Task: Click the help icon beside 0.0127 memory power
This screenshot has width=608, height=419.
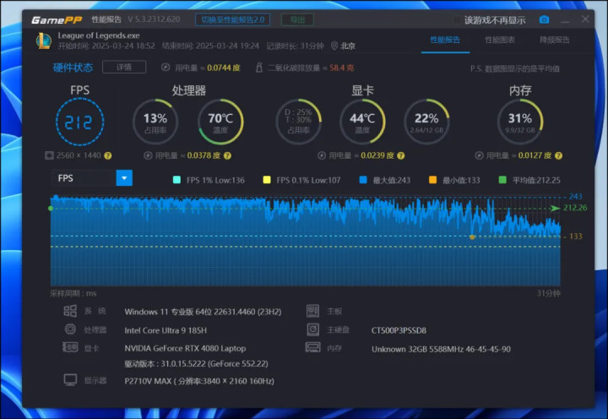Action: (x=558, y=155)
